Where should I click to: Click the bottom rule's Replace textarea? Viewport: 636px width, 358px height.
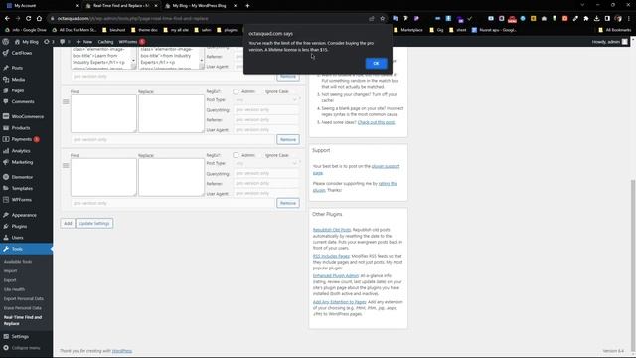pos(171,177)
